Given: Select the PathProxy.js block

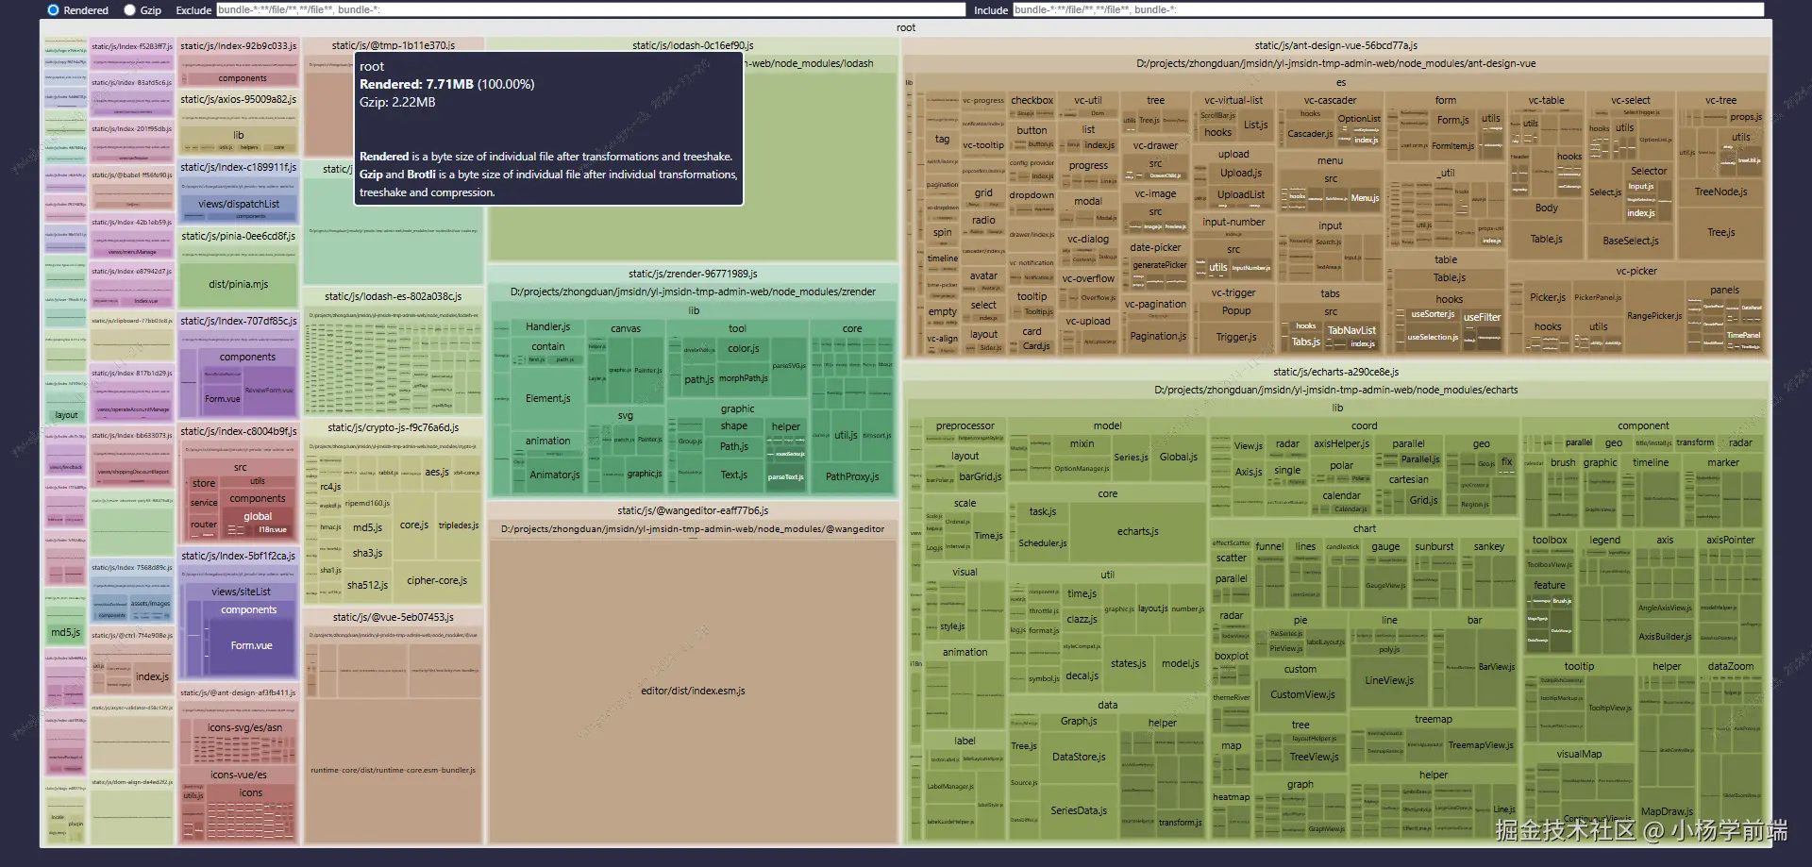Looking at the screenshot, I should 852,476.
